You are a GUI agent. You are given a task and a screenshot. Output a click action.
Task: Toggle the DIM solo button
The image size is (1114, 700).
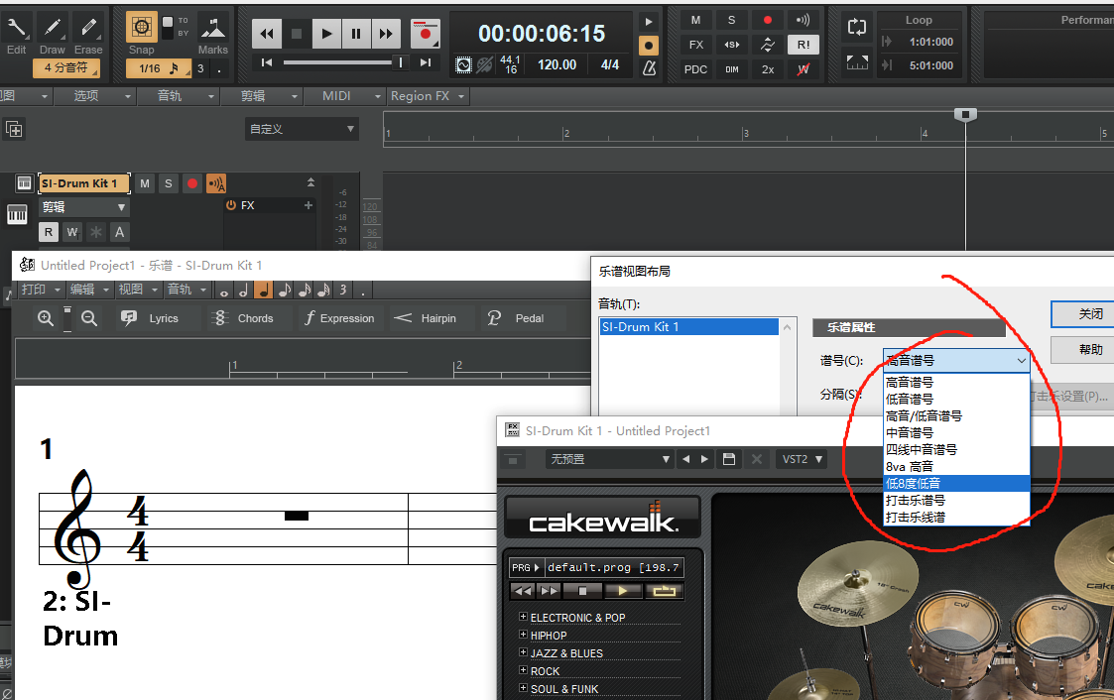pos(732,68)
